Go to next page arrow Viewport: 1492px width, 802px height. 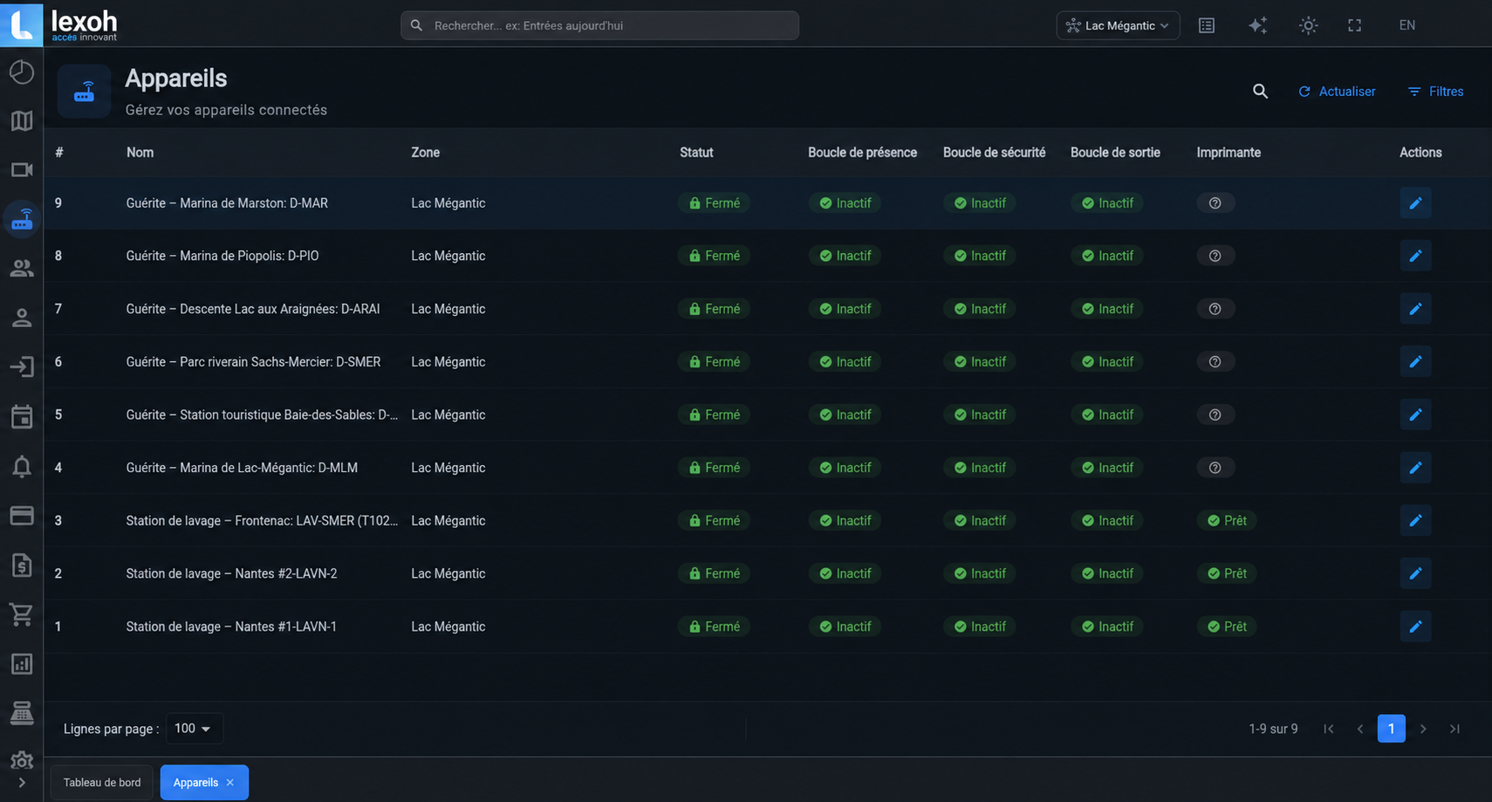tap(1423, 729)
